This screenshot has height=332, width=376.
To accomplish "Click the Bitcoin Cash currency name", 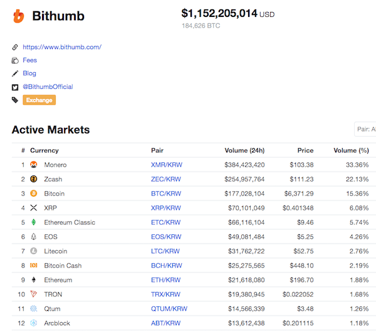I will (x=63, y=266).
